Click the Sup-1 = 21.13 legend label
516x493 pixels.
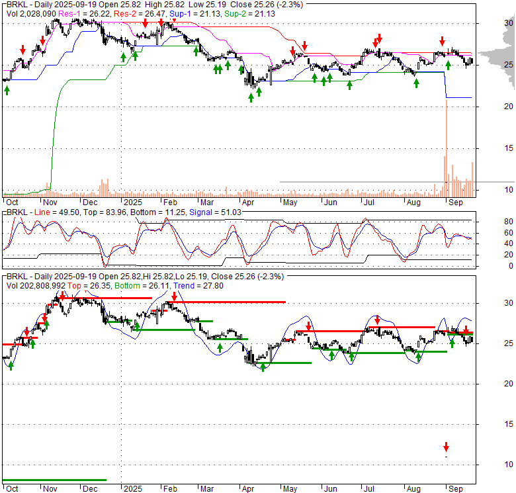tap(195, 14)
